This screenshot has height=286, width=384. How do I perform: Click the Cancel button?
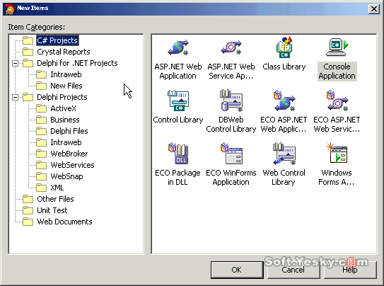pos(293,270)
